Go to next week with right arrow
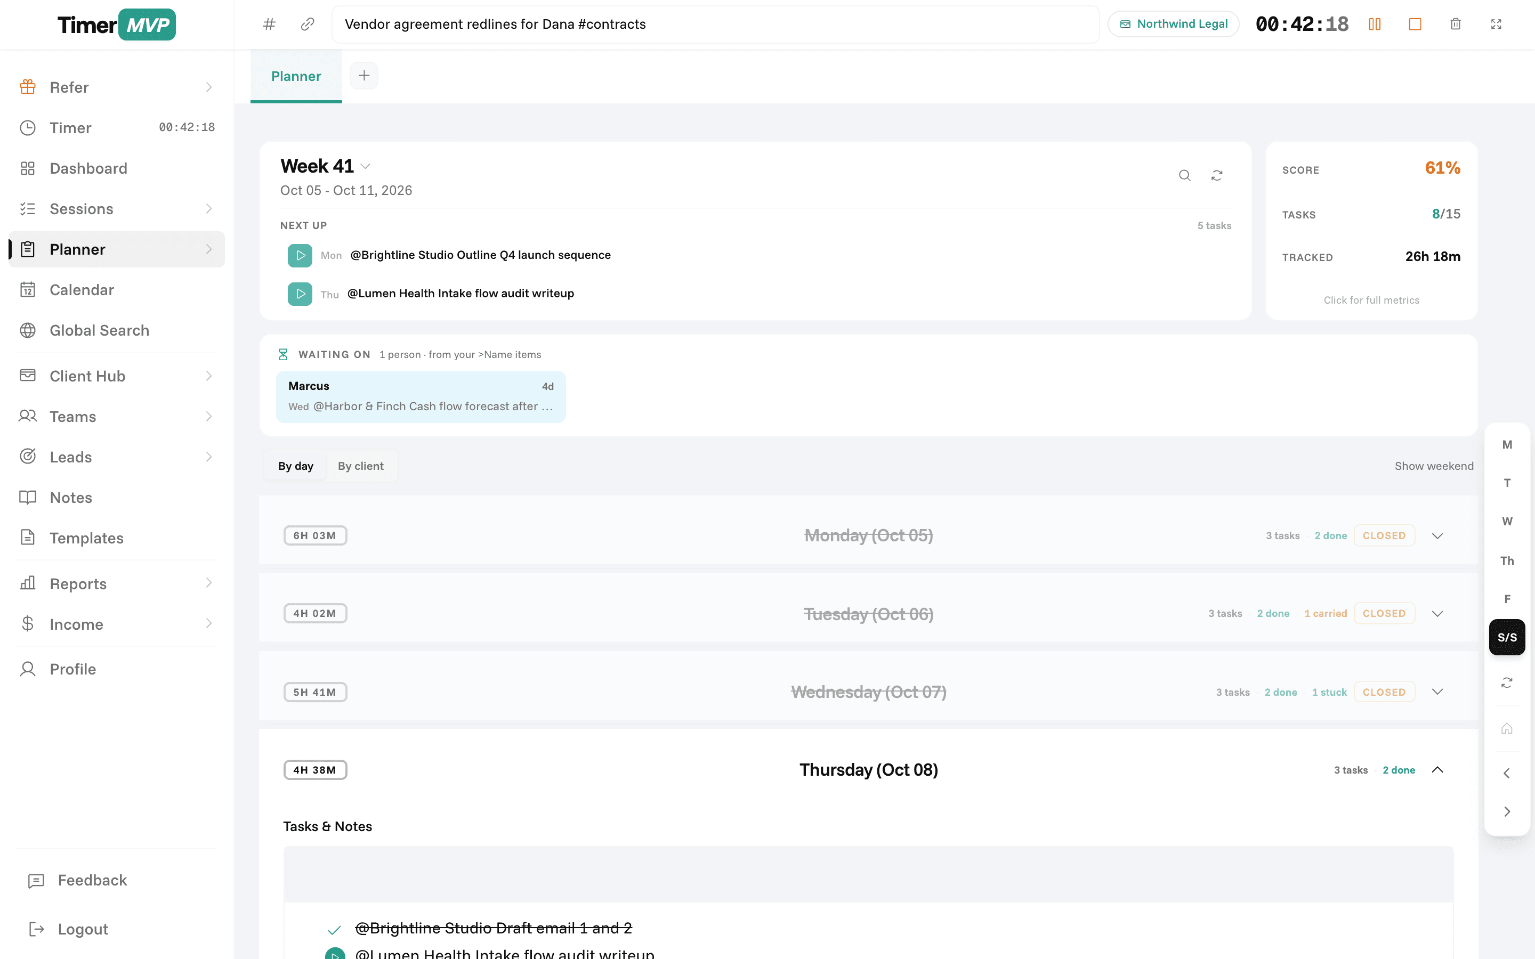The height and width of the screenshot is (959, 1535). [1507, 812]
